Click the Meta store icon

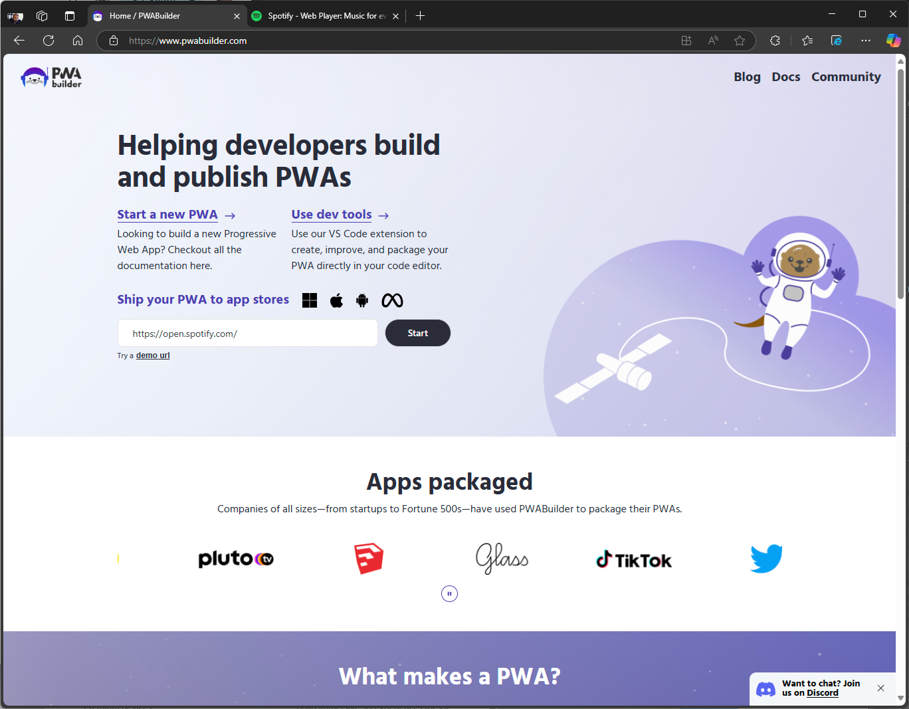pos(392,300)
